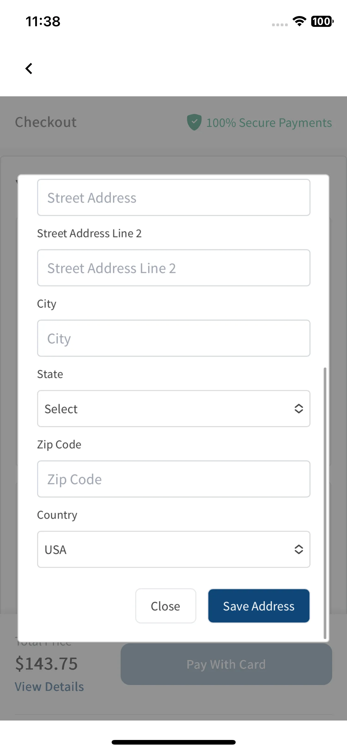Image resolution: width=347 pixels, height=752 pixels.
Task: Focus the Zip Code input field
Action: [174, 479]
